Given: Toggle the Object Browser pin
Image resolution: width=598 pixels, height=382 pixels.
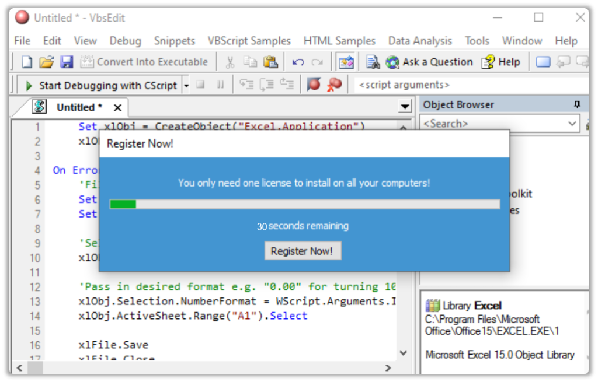Looking at the screenshot, I should pyautogui.click(x=577, y=104).
